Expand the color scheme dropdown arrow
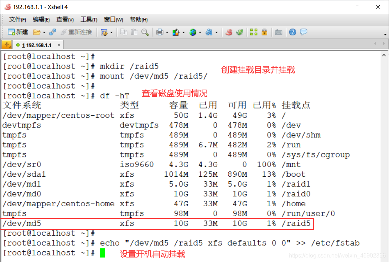Viewport: 389px width, 262px height. [x=183, y=32]
